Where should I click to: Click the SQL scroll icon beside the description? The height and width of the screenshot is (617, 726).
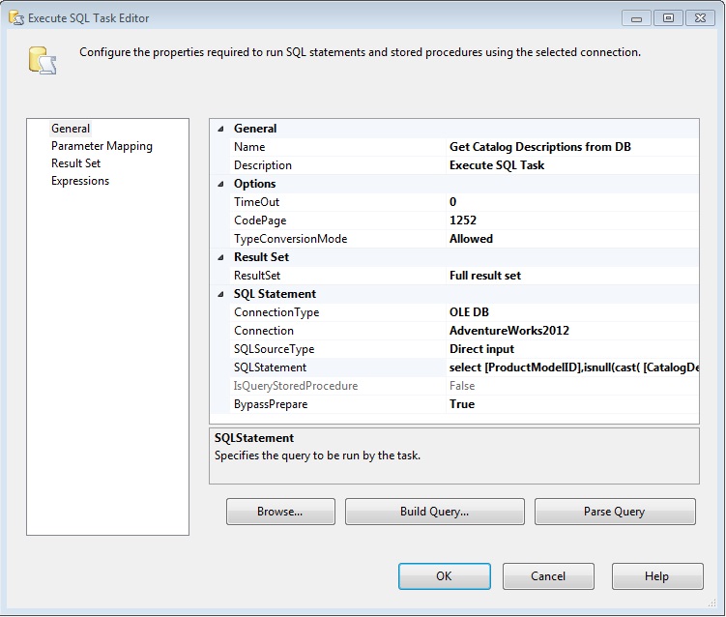click(x=43, y=62)
